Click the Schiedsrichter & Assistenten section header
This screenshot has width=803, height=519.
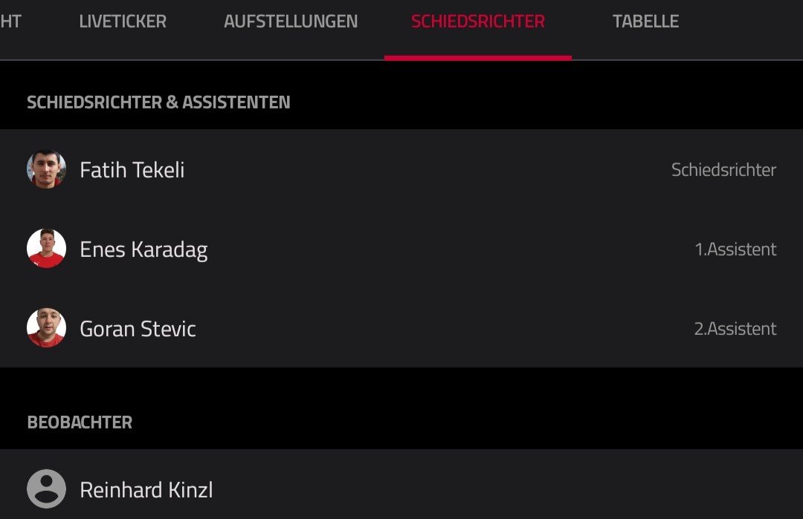pos(159,102)
